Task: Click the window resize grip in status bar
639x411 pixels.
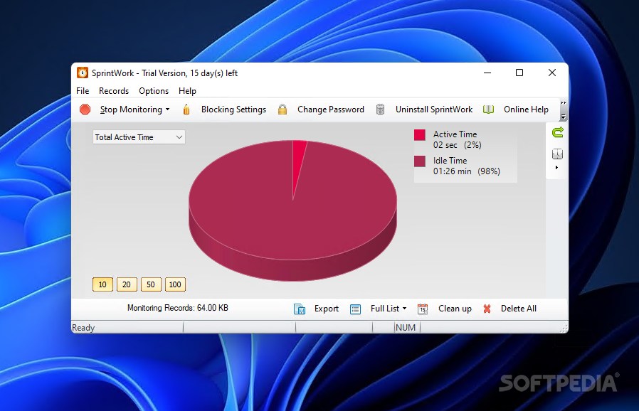Action: 564,329
